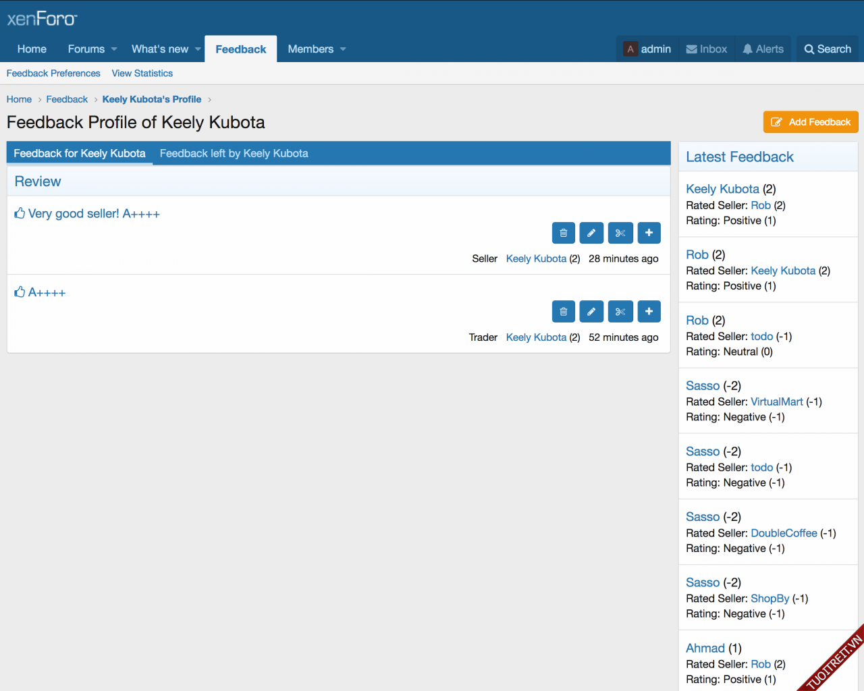This screenshot has width=864, height=691.
Task: Expand the What's new dropdown arrow
Action: 198,49
